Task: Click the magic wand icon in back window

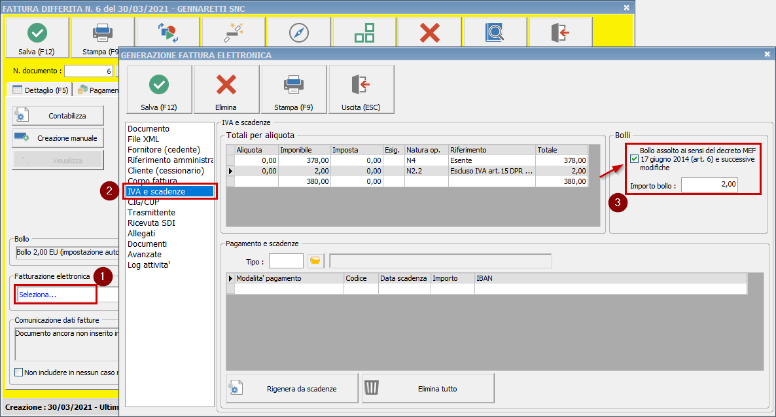Action: coord(233,33)
